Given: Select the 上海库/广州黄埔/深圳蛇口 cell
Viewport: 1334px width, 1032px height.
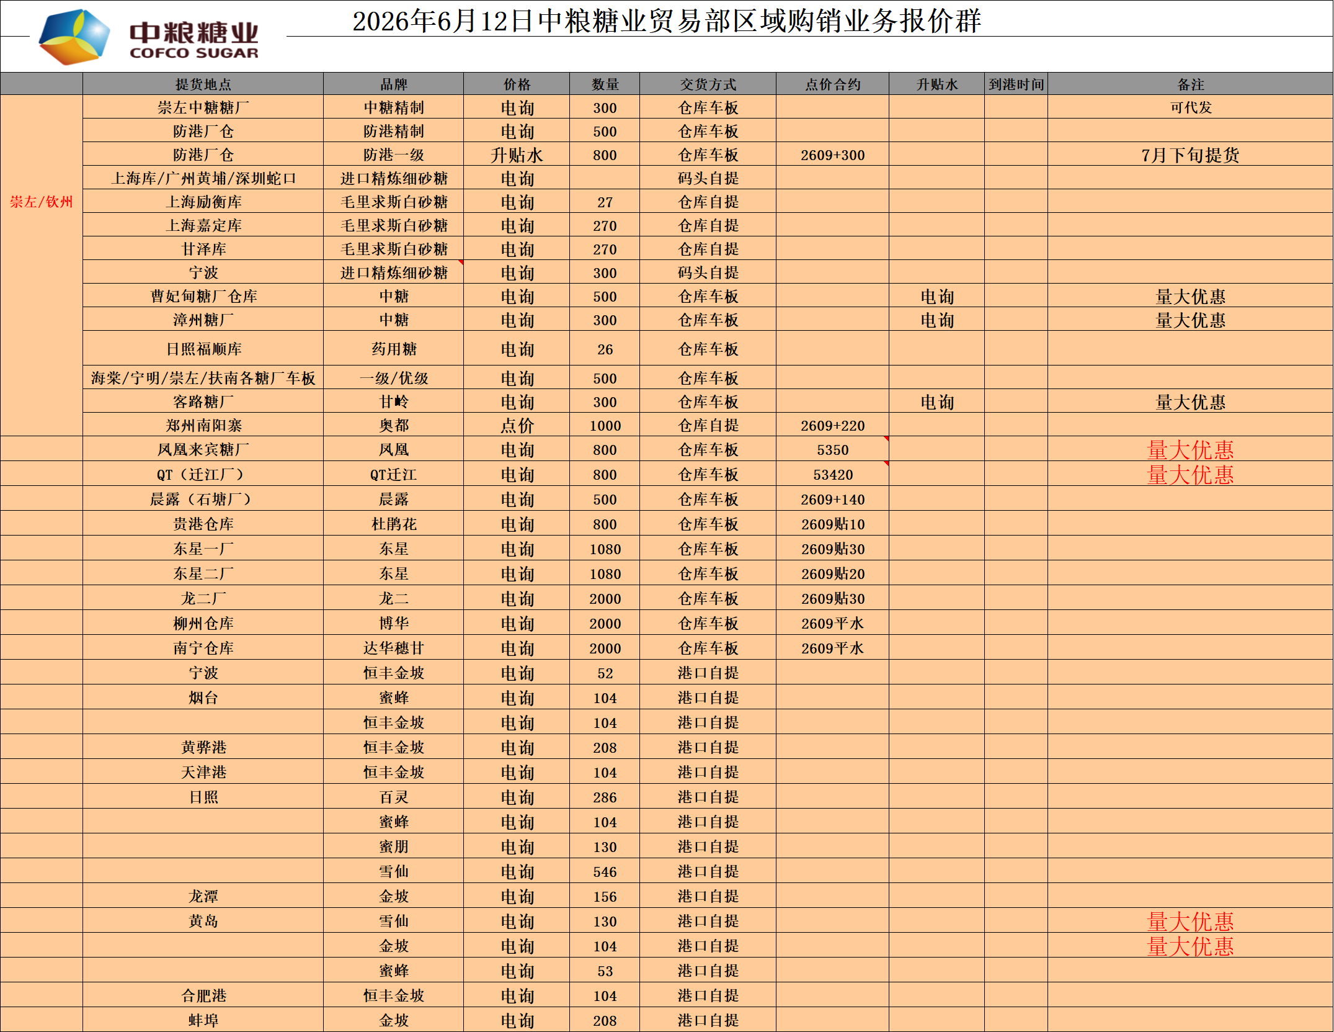Looking at the screenshot, I should tap(203, 179).
